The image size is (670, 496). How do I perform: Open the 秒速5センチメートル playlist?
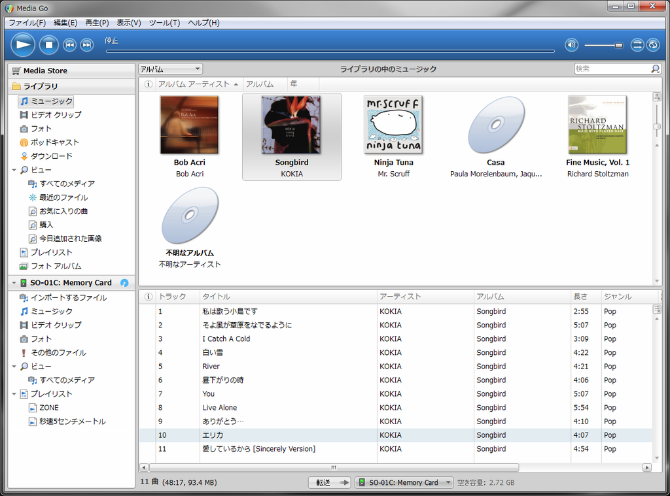click(67, 422)
